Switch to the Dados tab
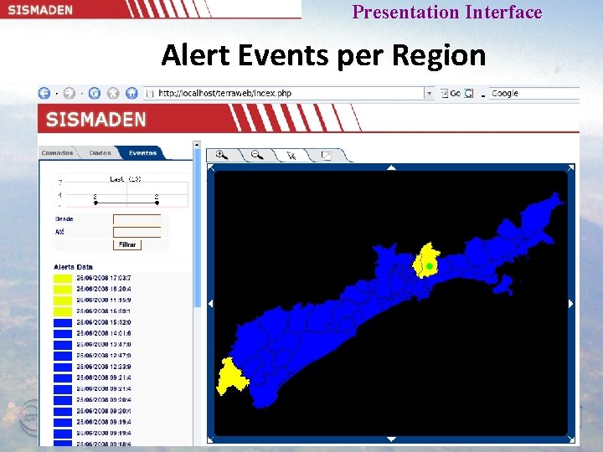The width and height of the screenshot is (603, 452). point(100,153)
